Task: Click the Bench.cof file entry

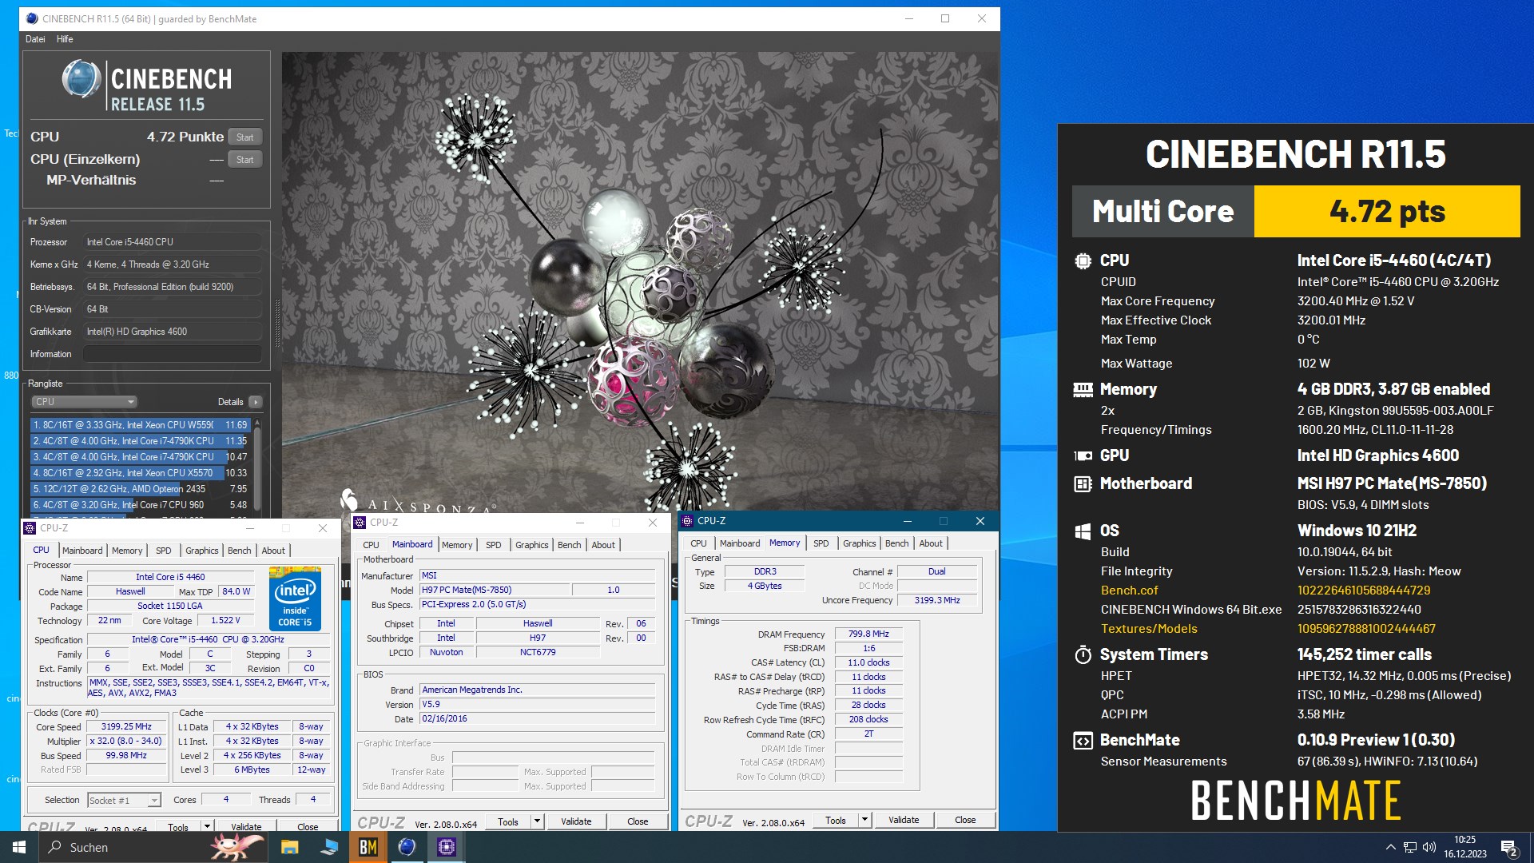Action: point(1129,591)
